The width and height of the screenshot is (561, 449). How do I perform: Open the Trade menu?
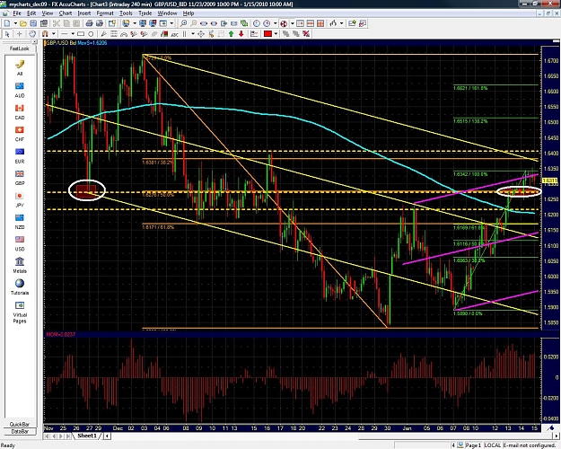coord(145,13)
